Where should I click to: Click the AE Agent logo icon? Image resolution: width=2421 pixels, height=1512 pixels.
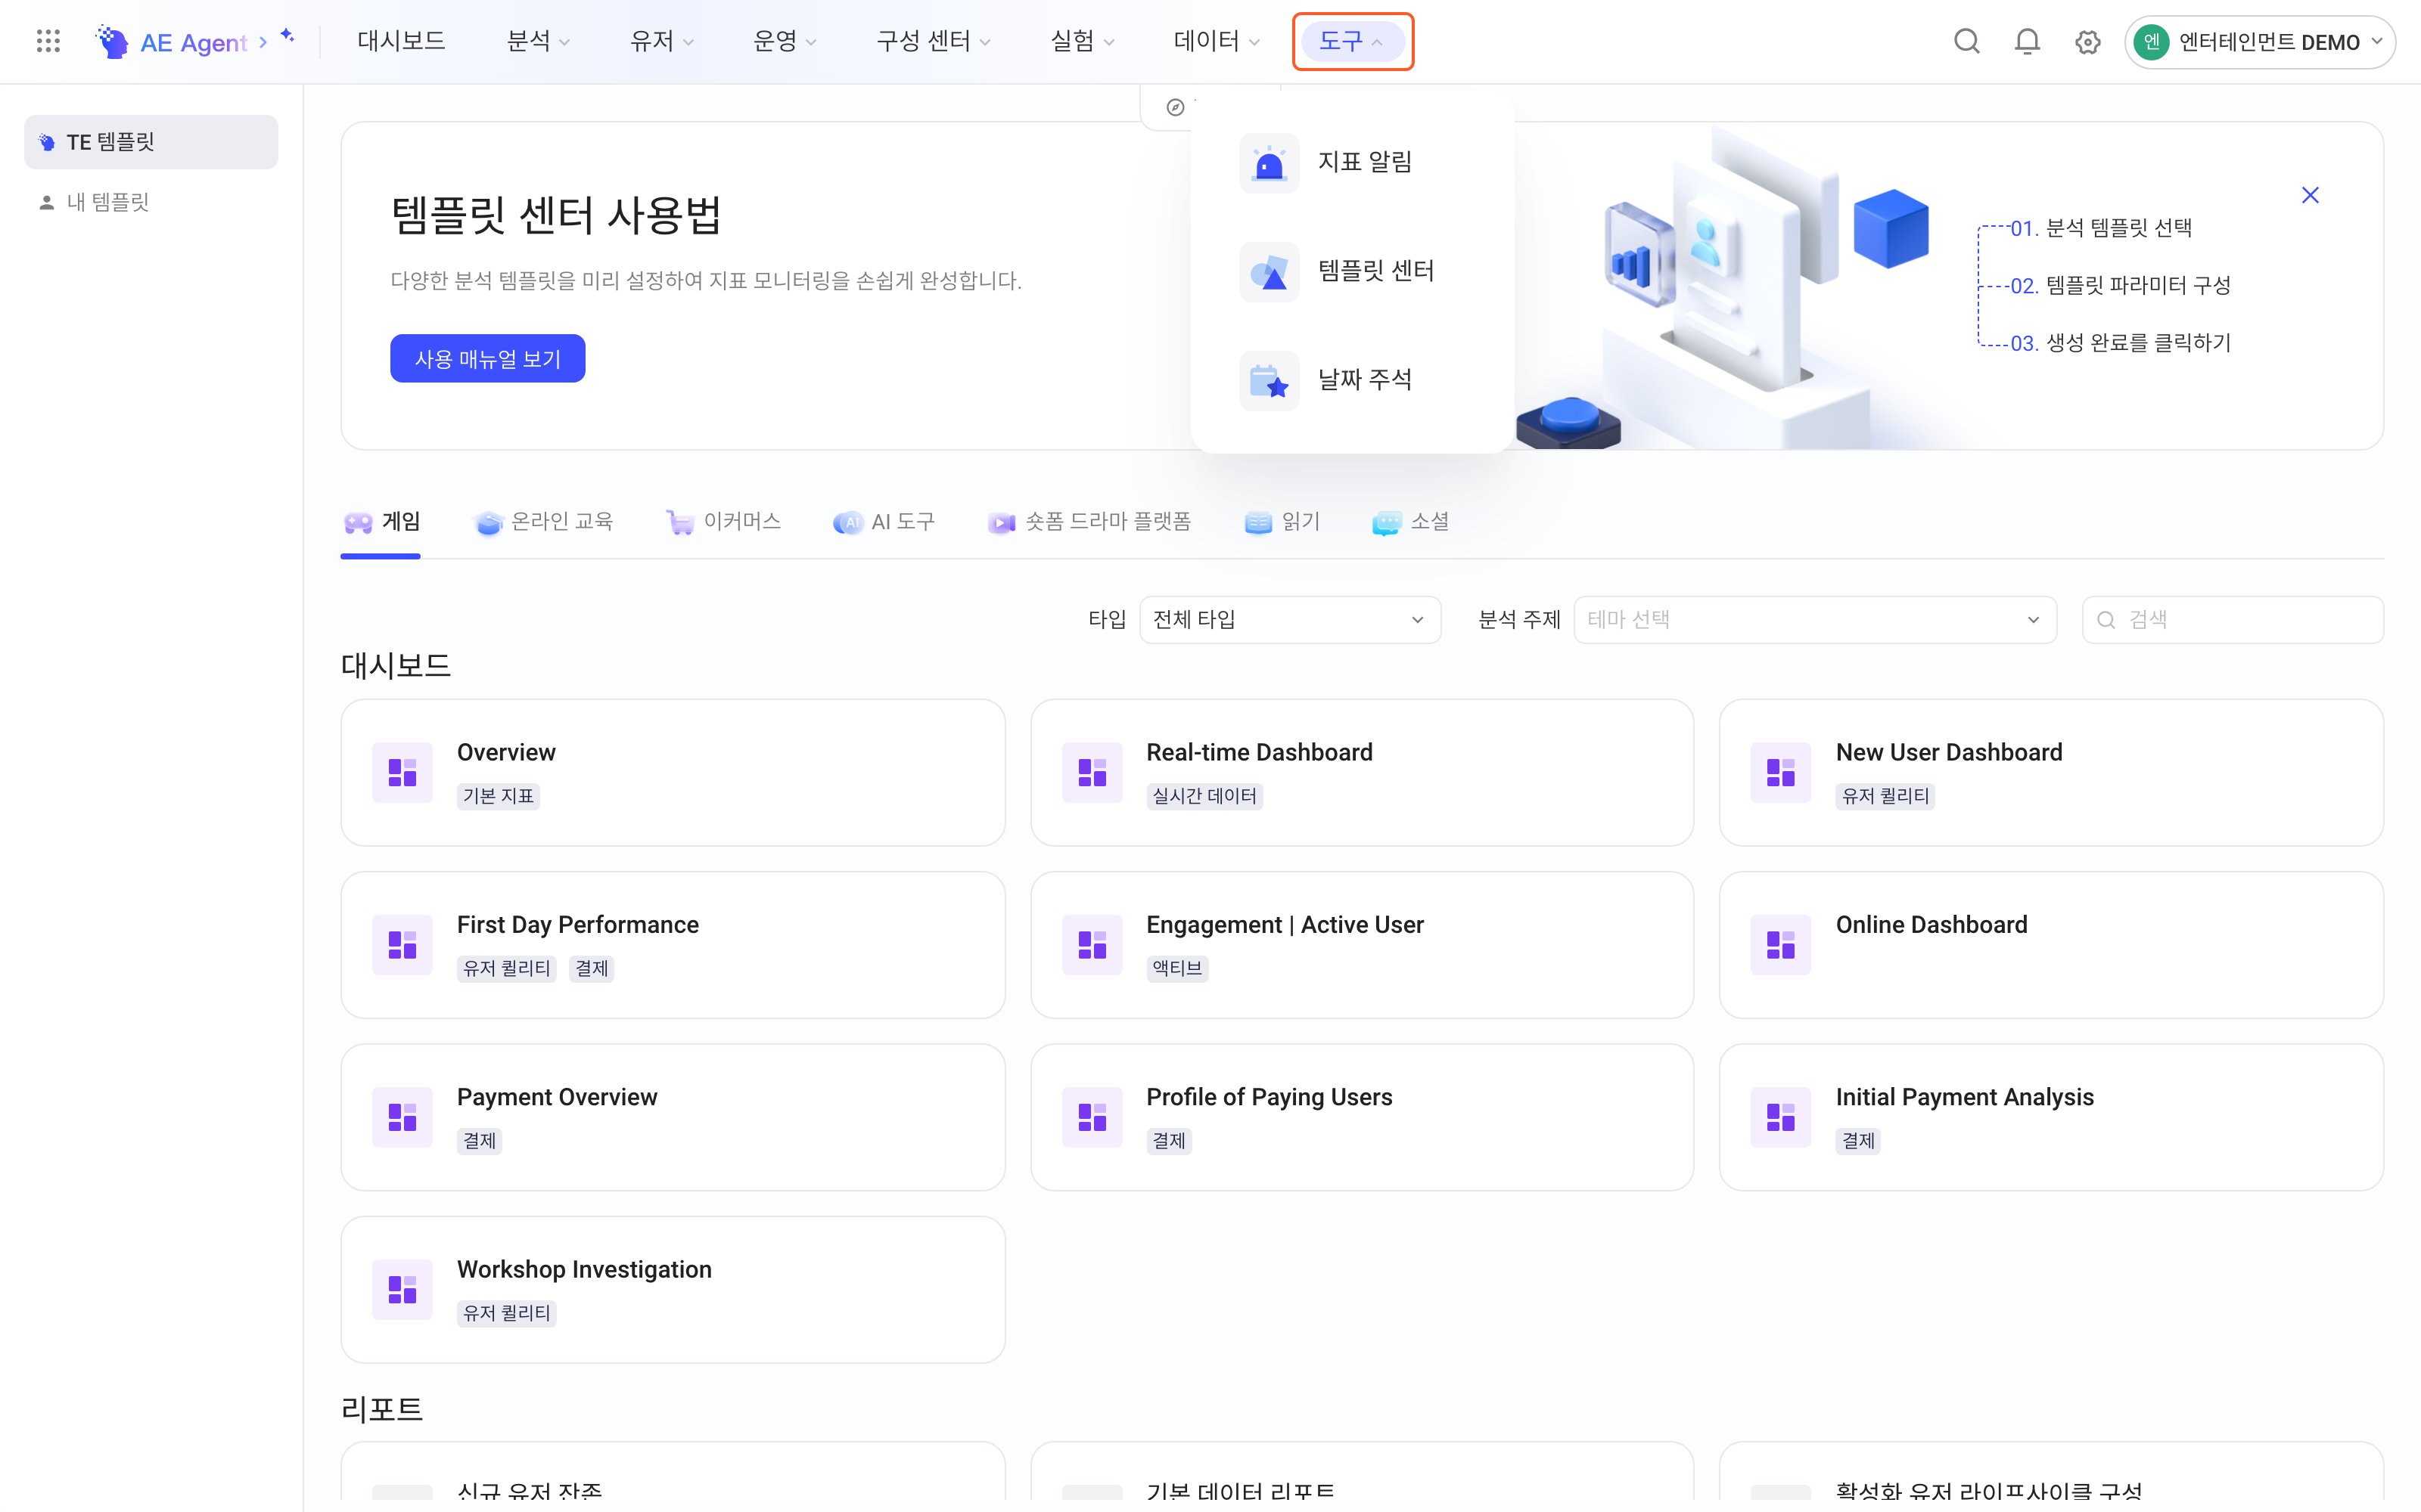[x=112, y=41]
